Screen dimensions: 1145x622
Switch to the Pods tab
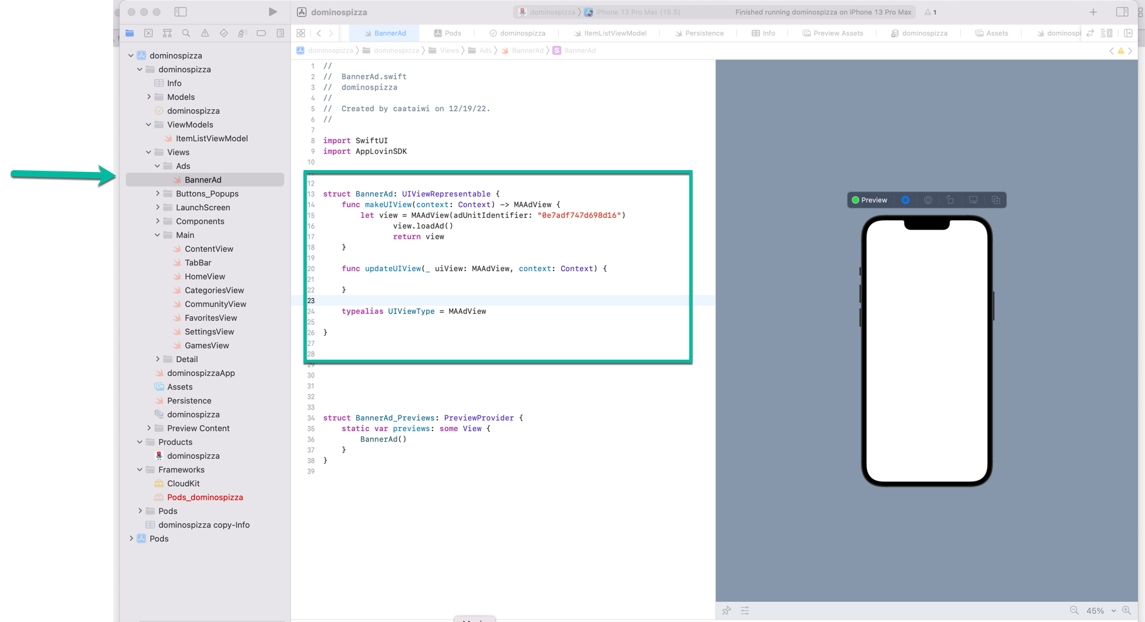pyautogui.click(x=447, y=33)
